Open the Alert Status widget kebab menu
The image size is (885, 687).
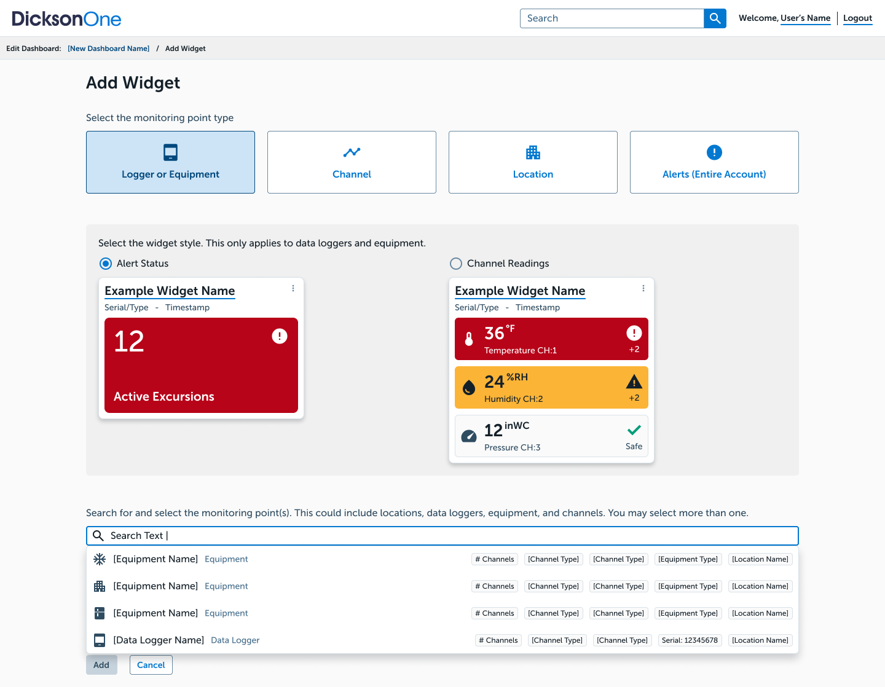click(293, 288)
